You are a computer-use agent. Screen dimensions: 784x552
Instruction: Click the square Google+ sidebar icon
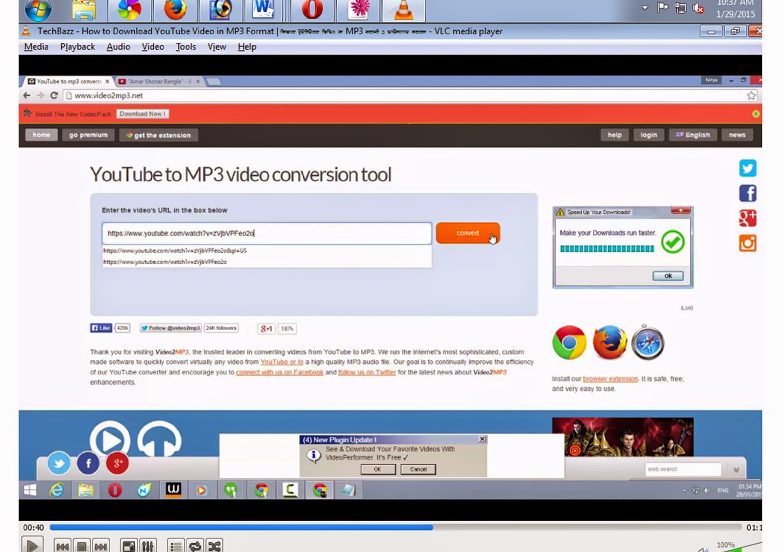point(748,218)
